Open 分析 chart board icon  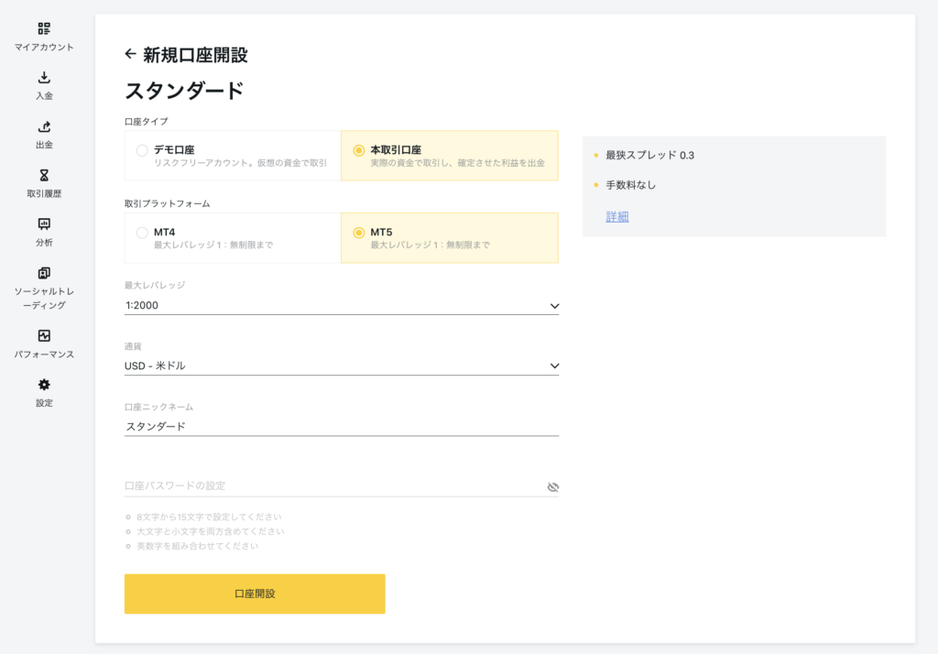44,223
